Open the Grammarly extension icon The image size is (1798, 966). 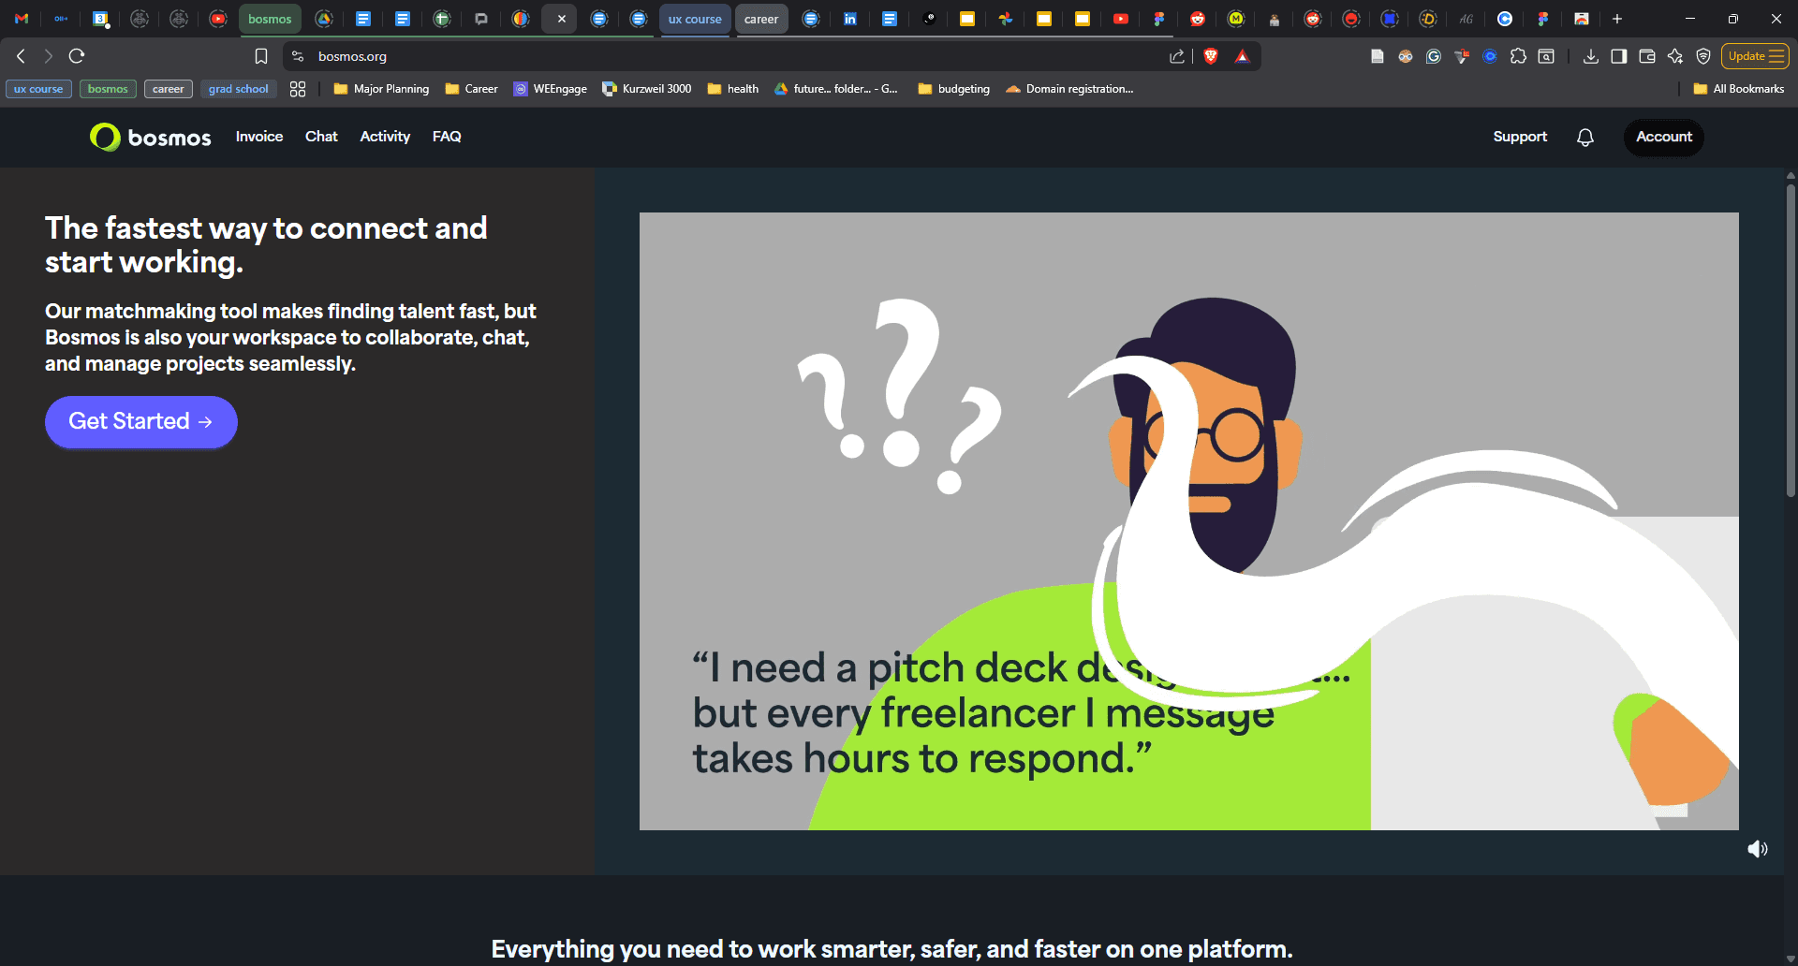(1434, 56)
